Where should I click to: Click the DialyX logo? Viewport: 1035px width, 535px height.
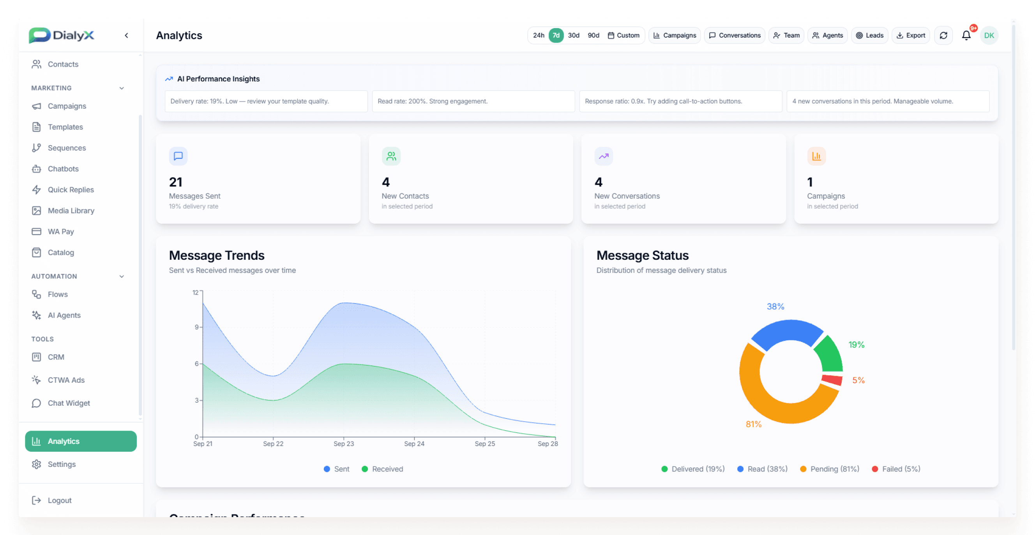click(x=61, y=35)
